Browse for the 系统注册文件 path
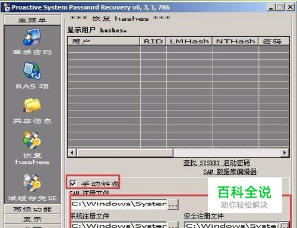Image resolution: width=297 pixels, height=228 pixels. click(173, 225)
